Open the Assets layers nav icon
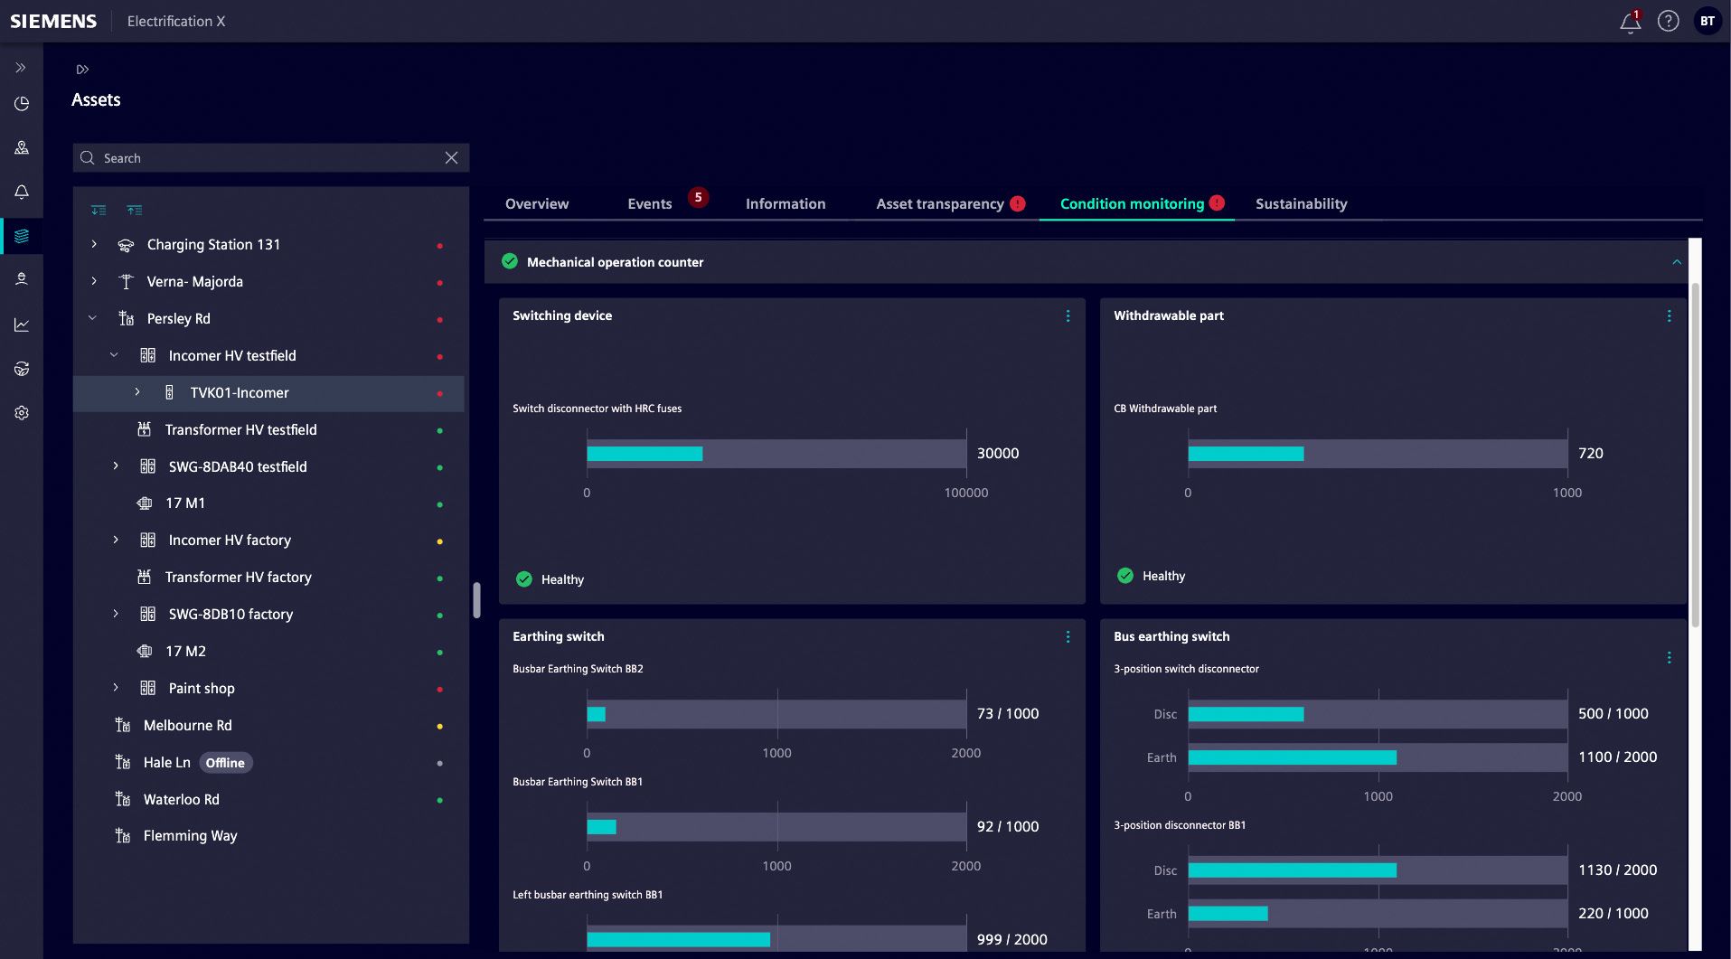Viewport: 1731px width, 959px height. coord(22,236)
